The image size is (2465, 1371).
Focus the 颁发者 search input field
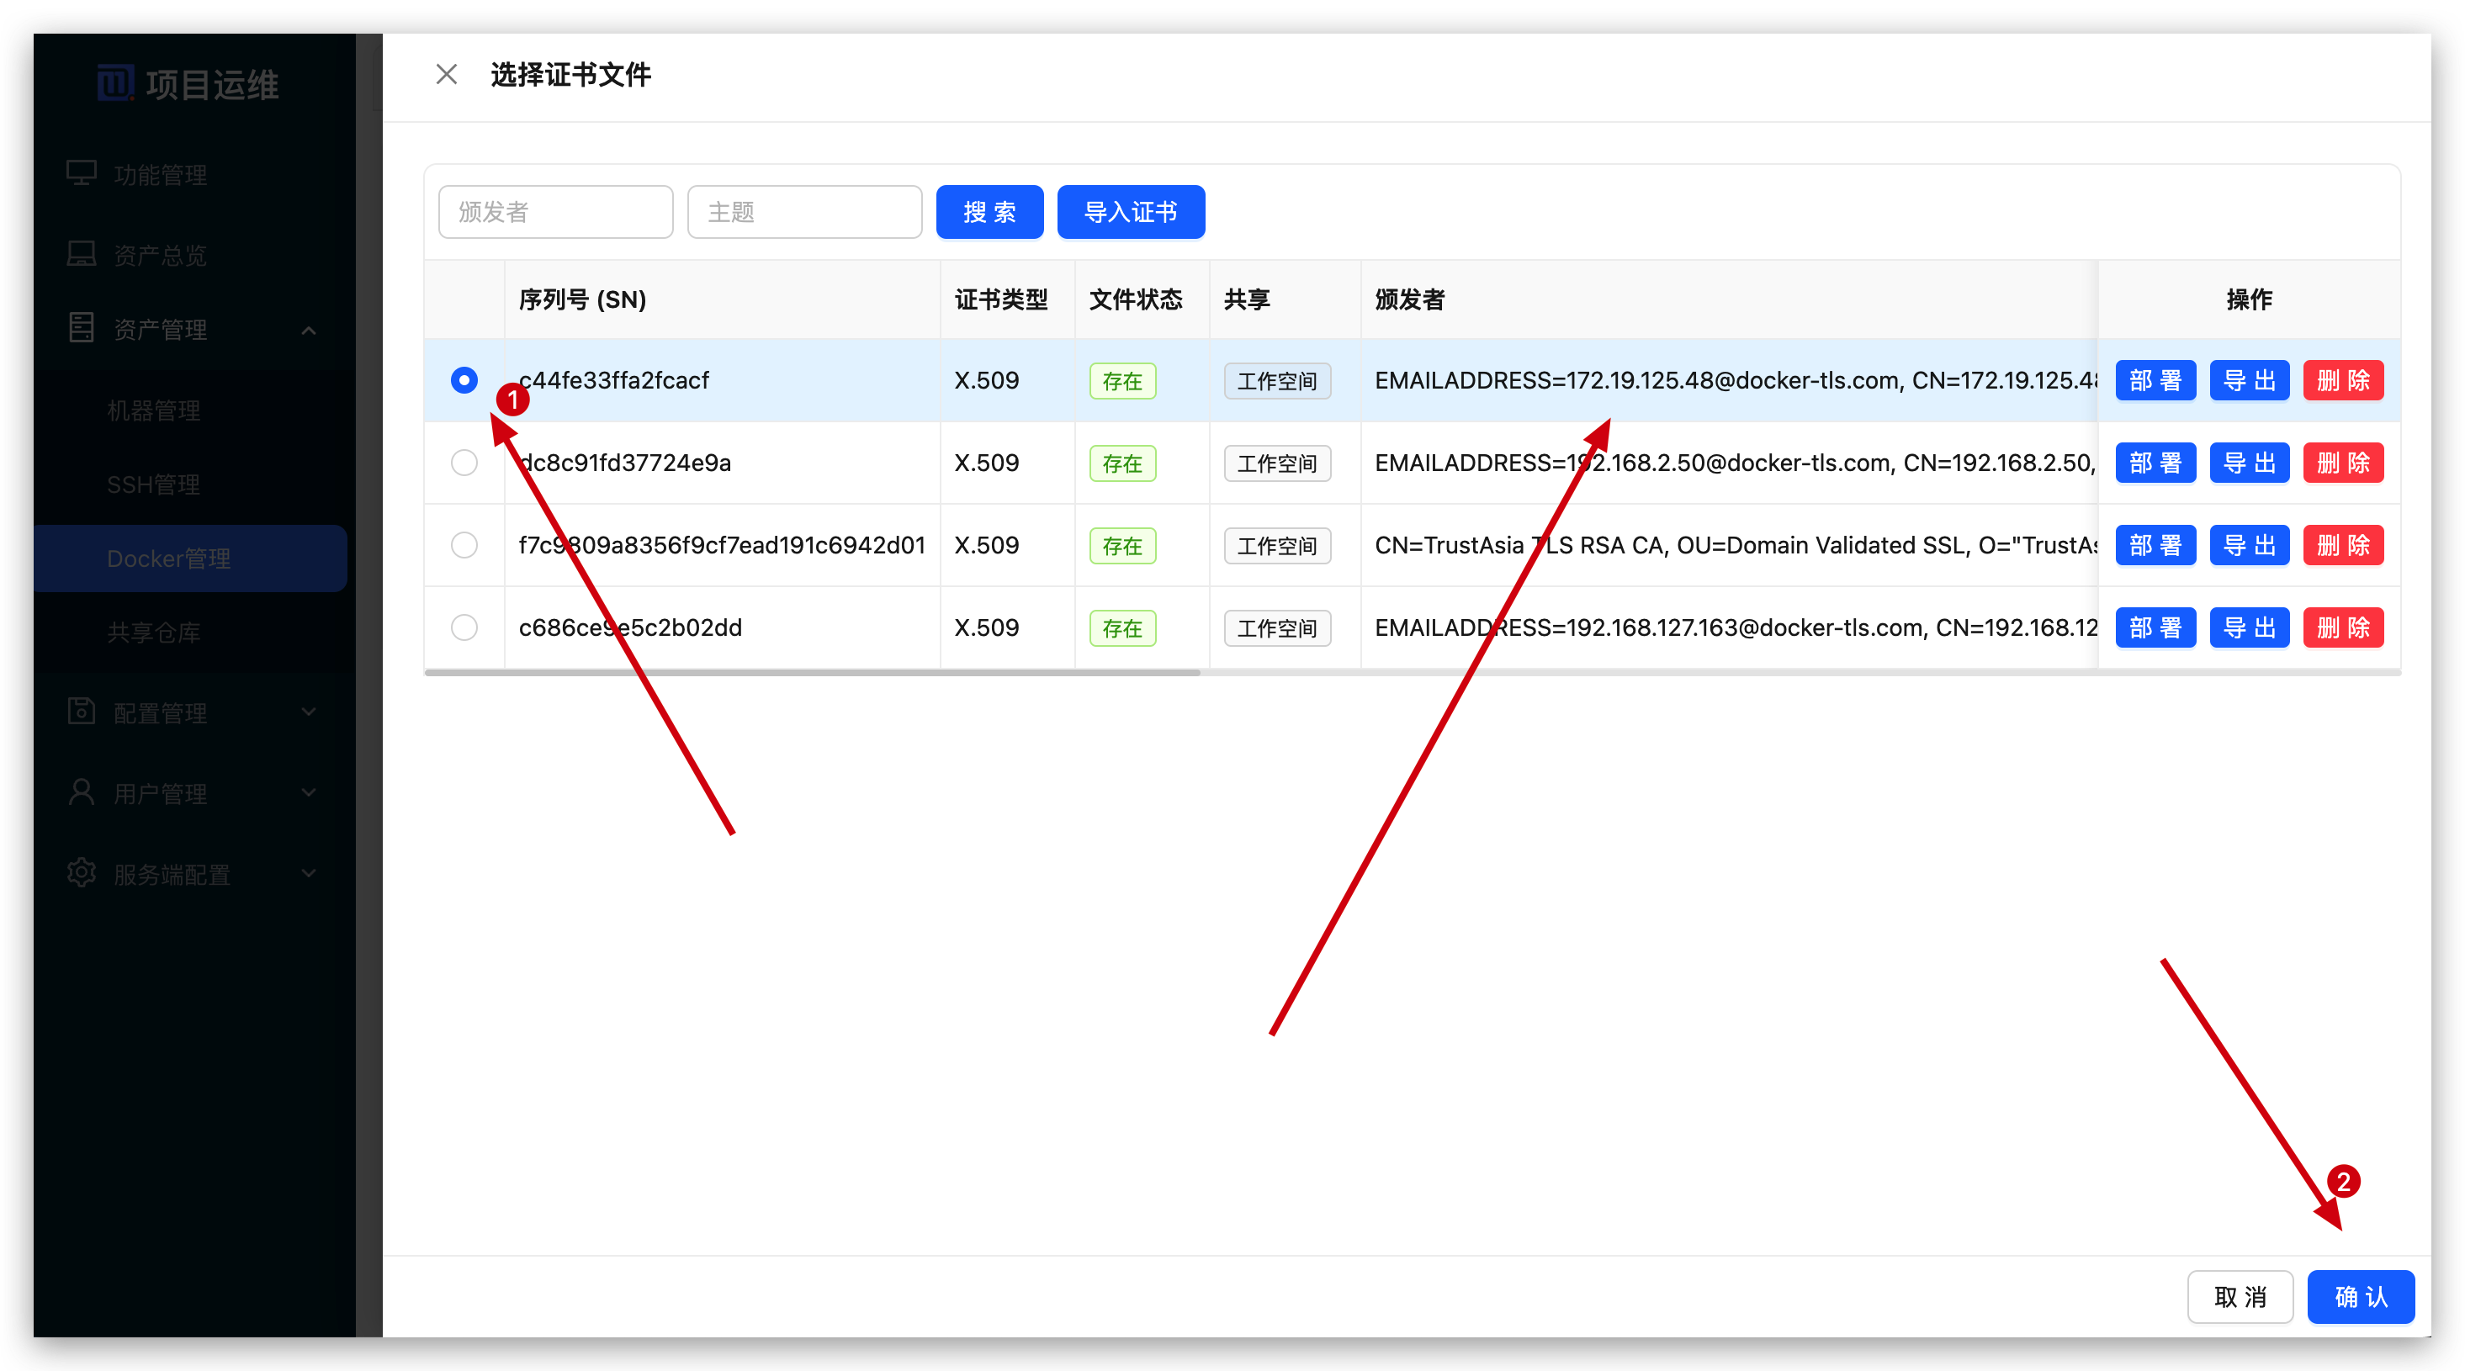pyautogui.click(x=555, y=211)
